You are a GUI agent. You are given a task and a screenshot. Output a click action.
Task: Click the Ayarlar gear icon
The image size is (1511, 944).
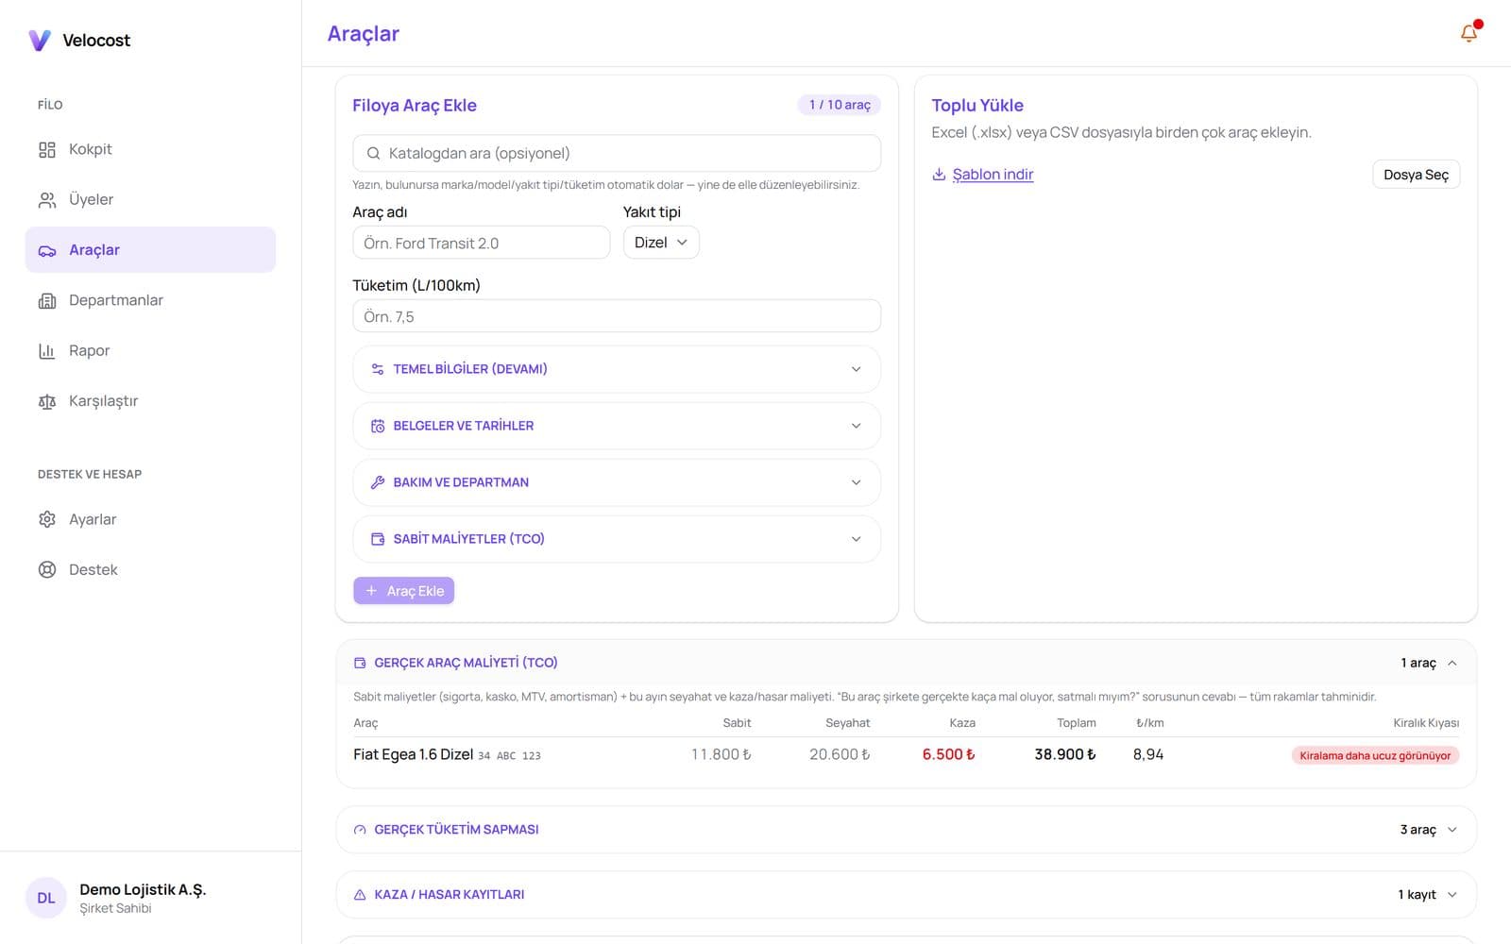click(x=47, y=519)
